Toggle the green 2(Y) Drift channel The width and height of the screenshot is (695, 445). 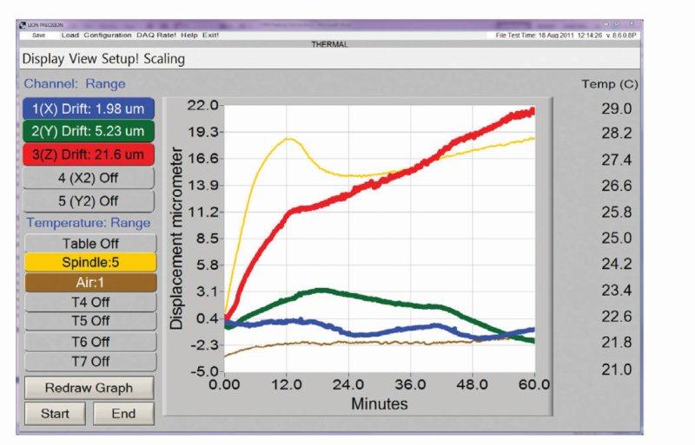(89, 132)
